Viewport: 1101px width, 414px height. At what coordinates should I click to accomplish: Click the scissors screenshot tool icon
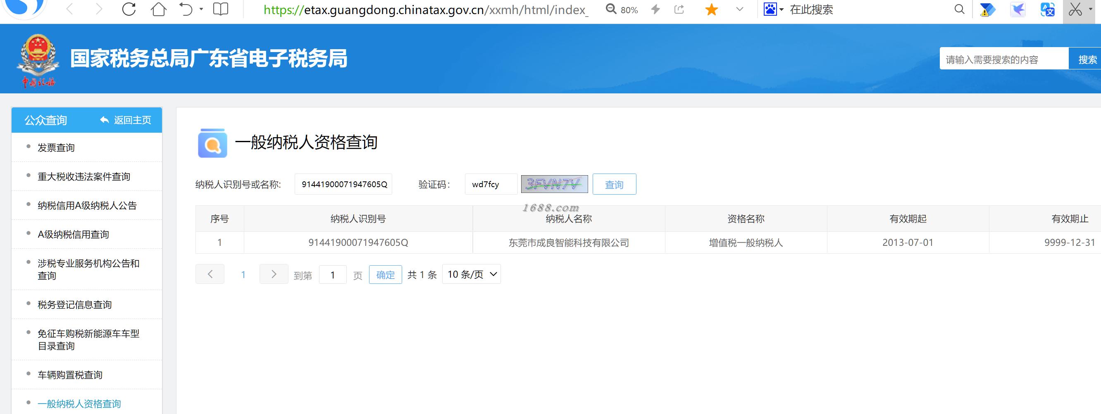[x=1075, y=10]
